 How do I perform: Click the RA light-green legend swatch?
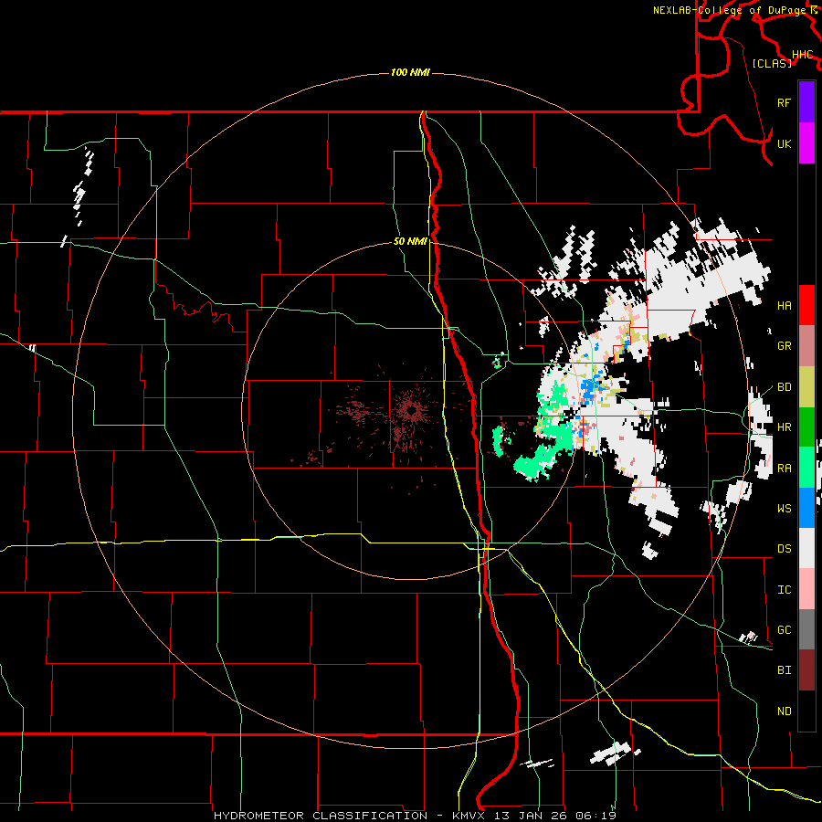pyautogui.click(x=806, y=468)
